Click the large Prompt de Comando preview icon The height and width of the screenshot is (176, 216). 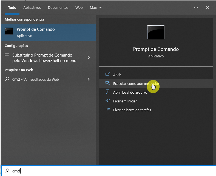(x=156, y=32)
